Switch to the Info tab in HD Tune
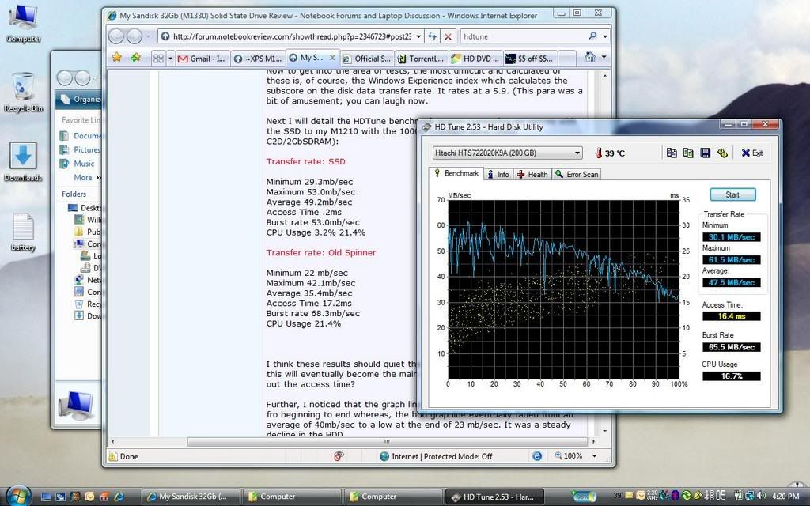The image size is (810, 506). [x=498, y=175]
